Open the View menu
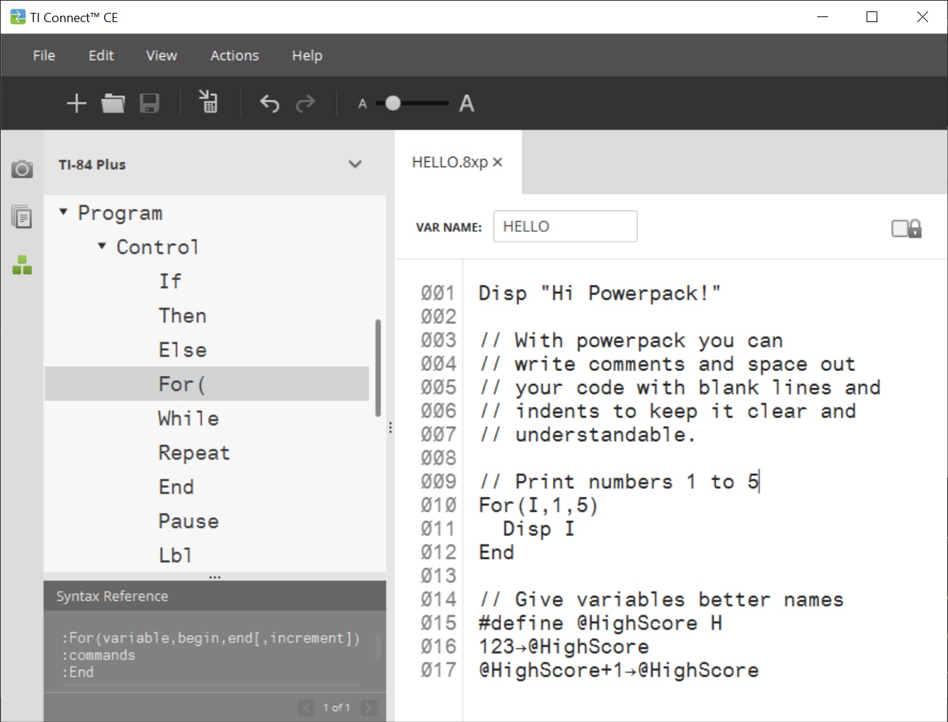The width and height of the screenshot is (948, 722). (161, 56)
